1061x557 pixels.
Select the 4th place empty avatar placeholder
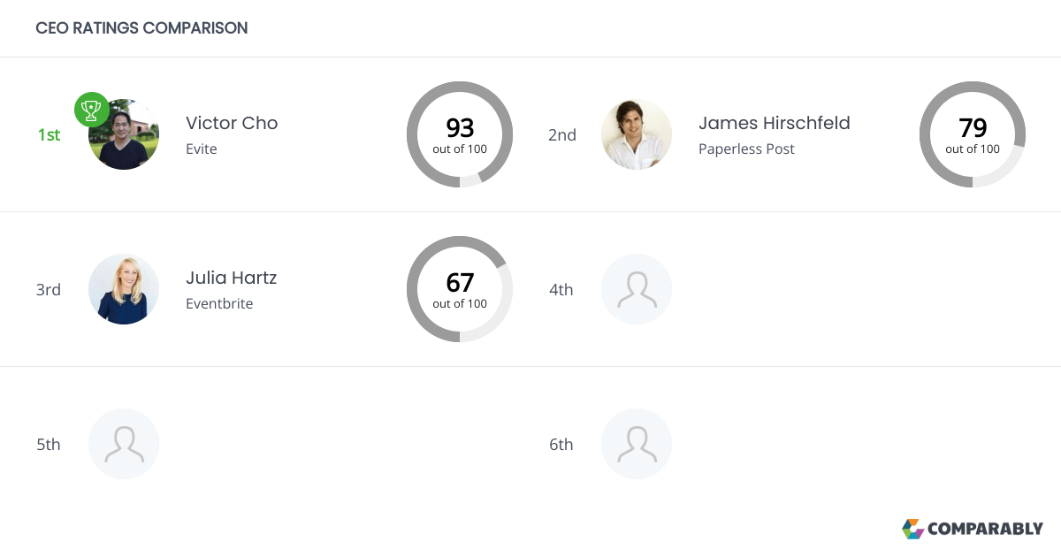(637, 289)
